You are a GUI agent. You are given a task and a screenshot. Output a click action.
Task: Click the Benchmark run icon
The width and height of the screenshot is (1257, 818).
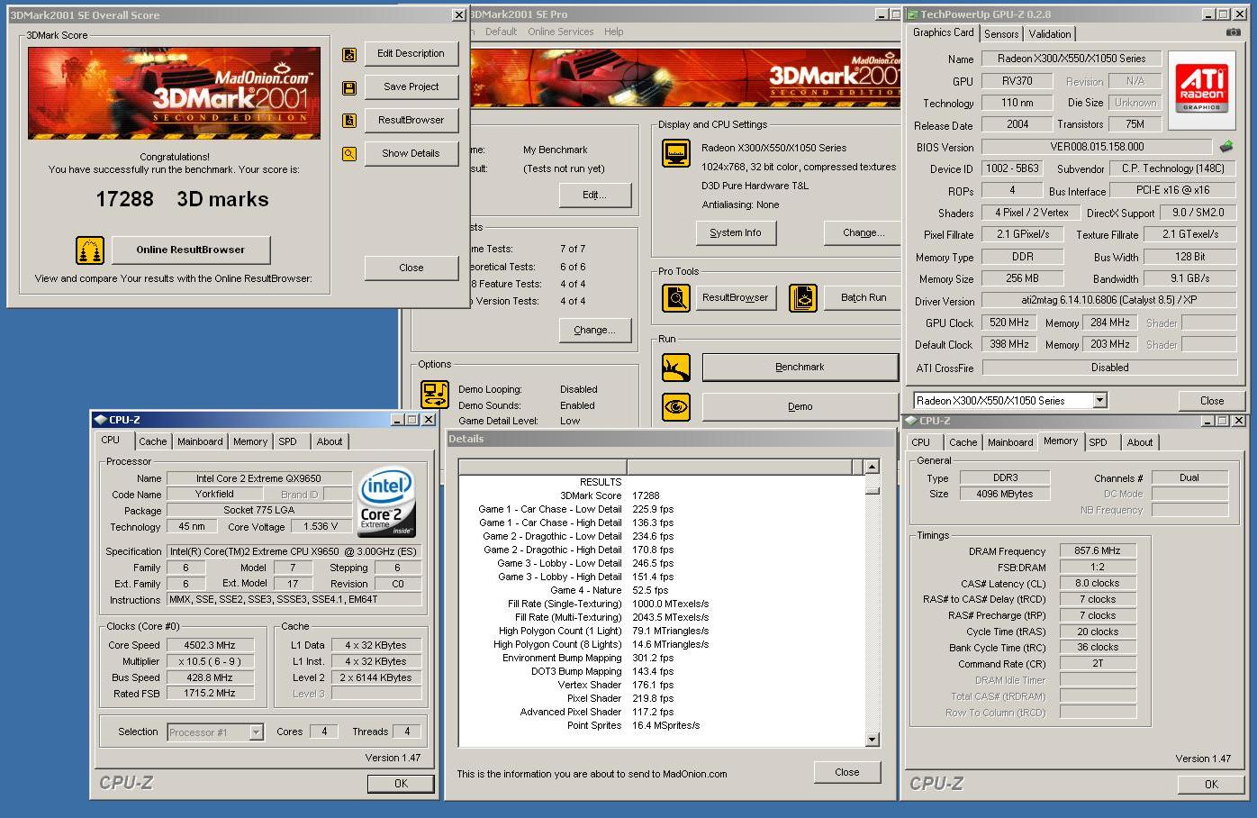676,368
